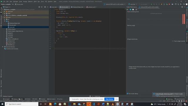Image resolution: width=188 pixels, height=106 pixels.
Task: Switch to main.dart editor tab
Action: [53, 7]
